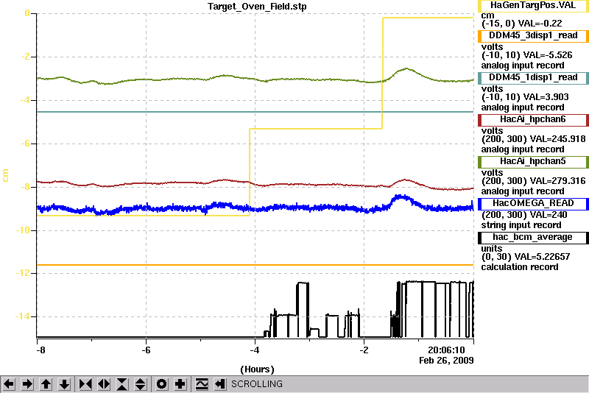
Task: Pan the graph down with the down arrow
Action: [64, 384]
